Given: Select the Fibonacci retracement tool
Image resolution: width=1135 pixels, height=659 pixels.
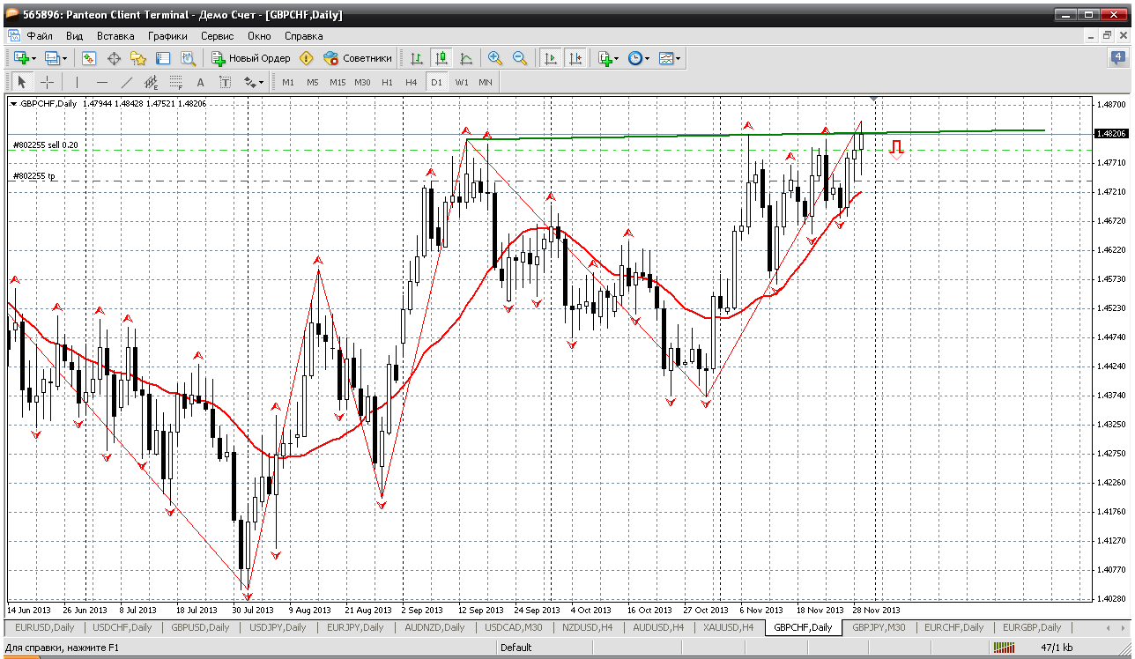Looking at the screenshot, I should (x=175, y=82).
